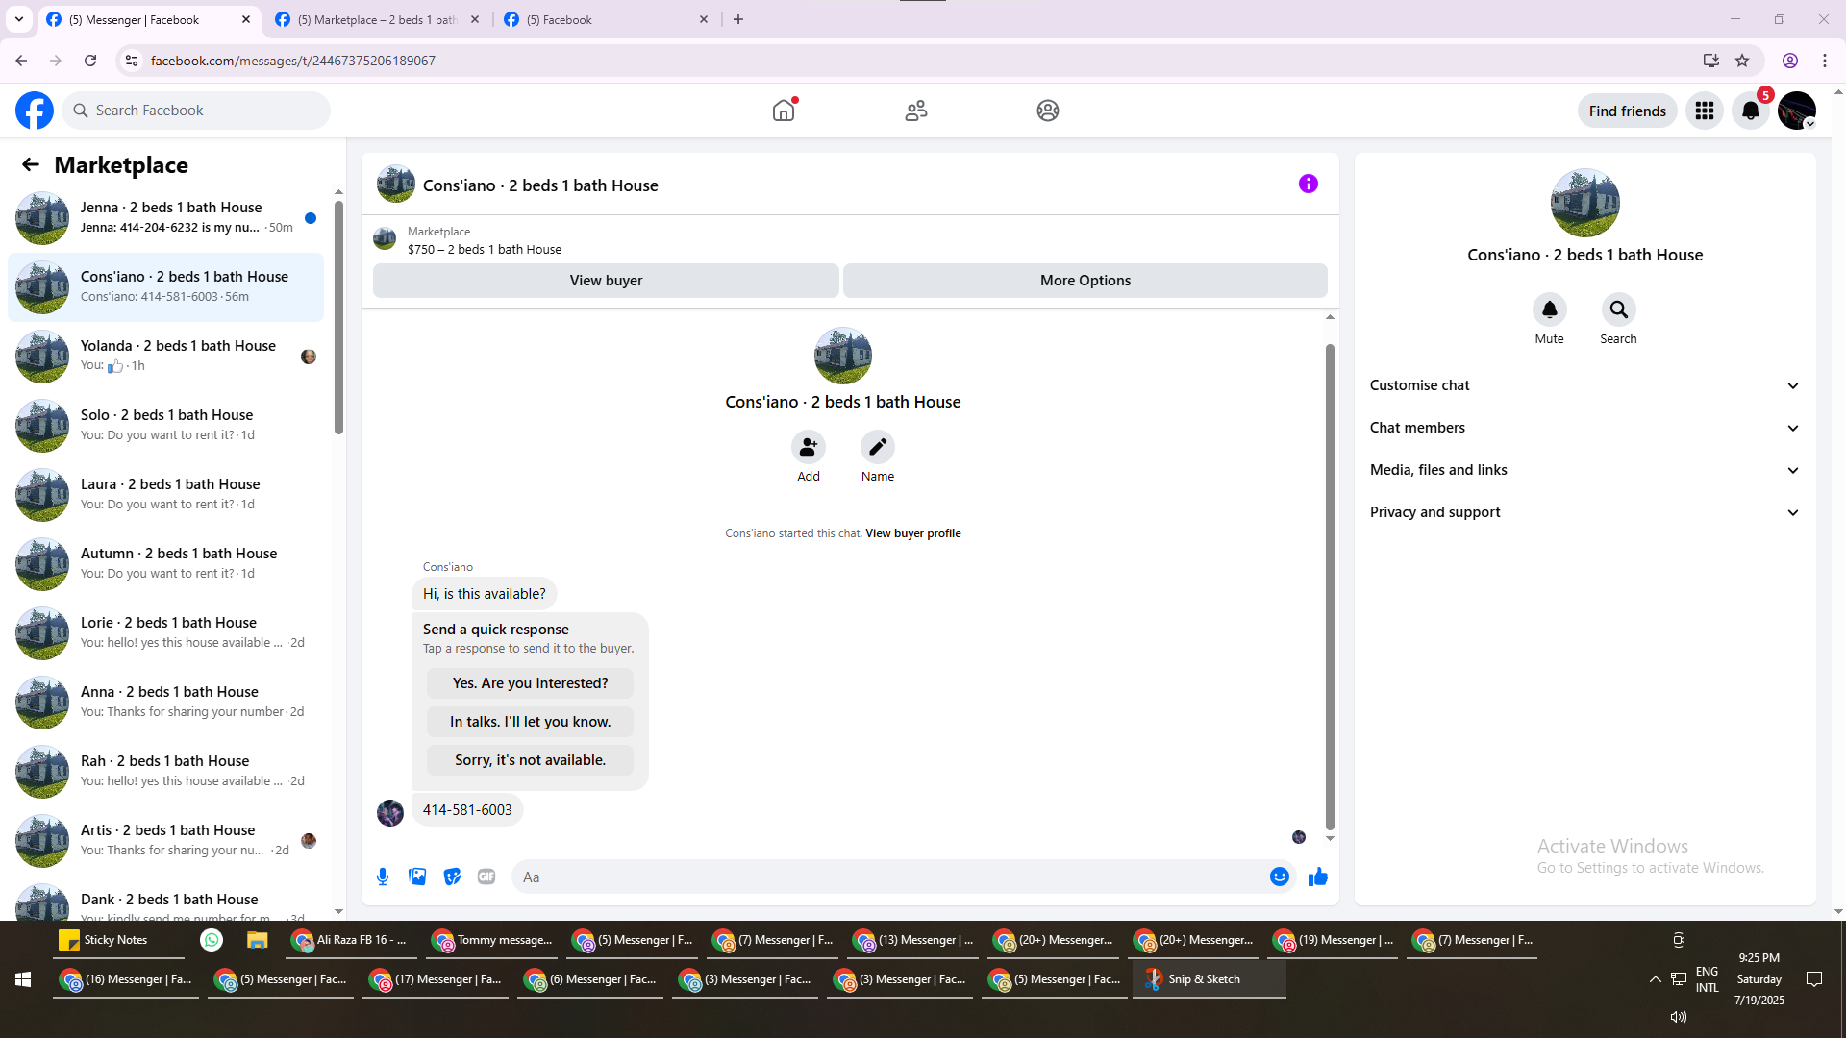1846x1038 pixels.
Task: Expand the Chat members section
Action: point(1584,428)
